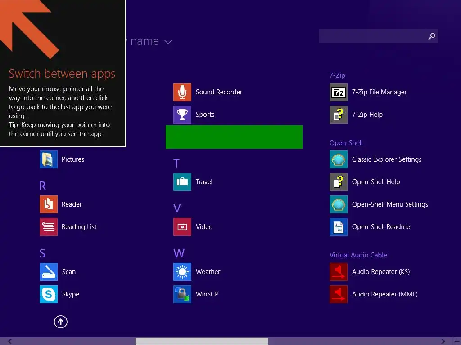Select the Virtual Audio Cable group heading
This screenshot has height=345, width=461.
point(358,255)
